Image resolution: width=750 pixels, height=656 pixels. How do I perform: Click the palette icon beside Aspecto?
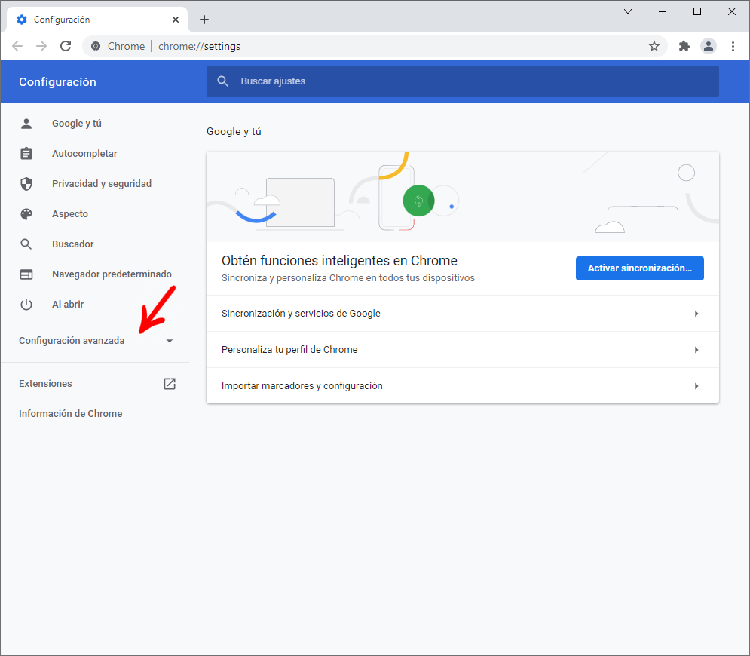[26, 214]
